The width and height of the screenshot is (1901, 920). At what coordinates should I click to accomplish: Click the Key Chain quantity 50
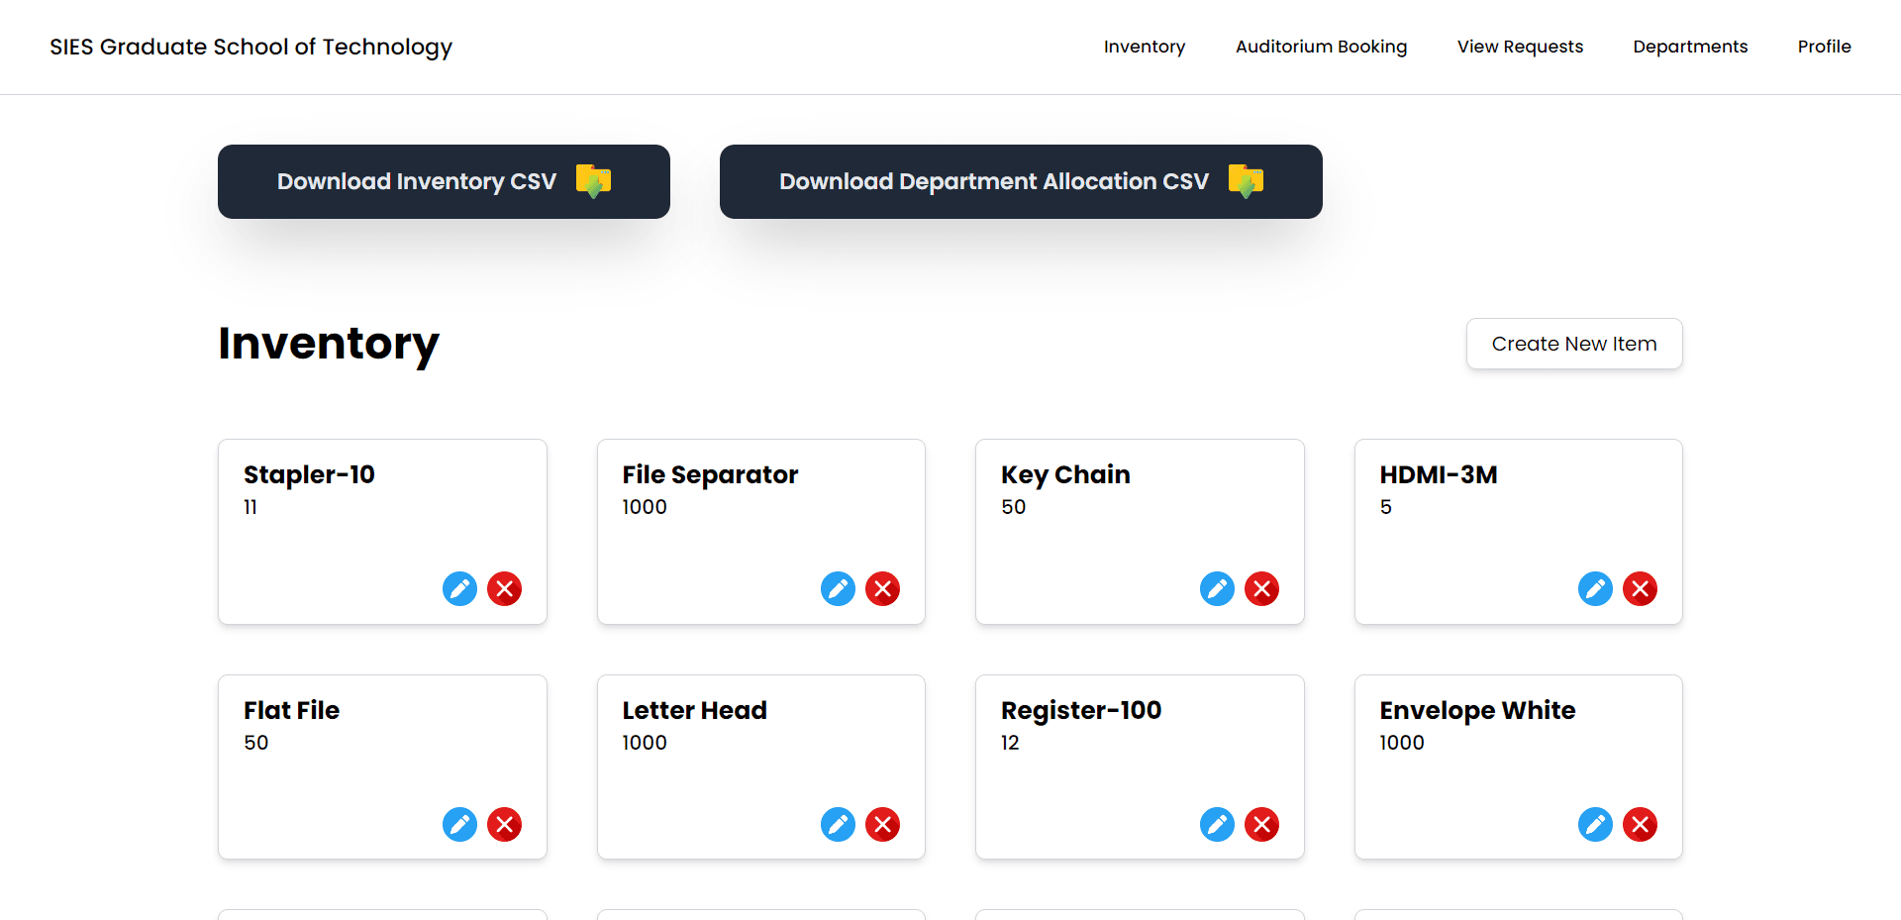point(1013,507)
